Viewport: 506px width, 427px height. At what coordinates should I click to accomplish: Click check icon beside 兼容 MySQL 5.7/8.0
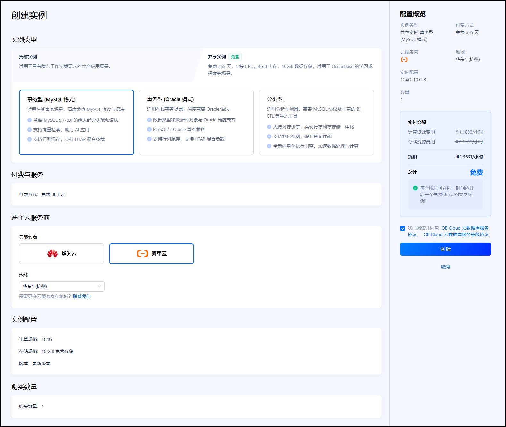(29, 120)
